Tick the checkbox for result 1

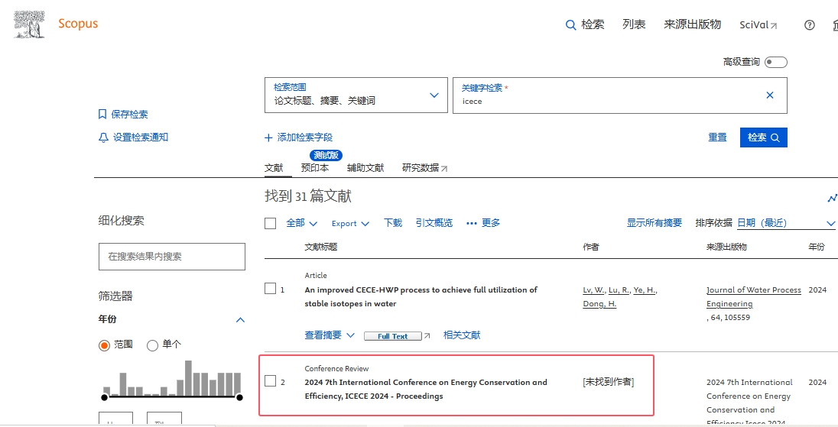pos(270,289)
